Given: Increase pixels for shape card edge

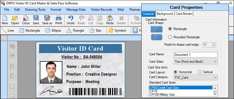Looking at the screenshot, I should (x=214, y=43).
